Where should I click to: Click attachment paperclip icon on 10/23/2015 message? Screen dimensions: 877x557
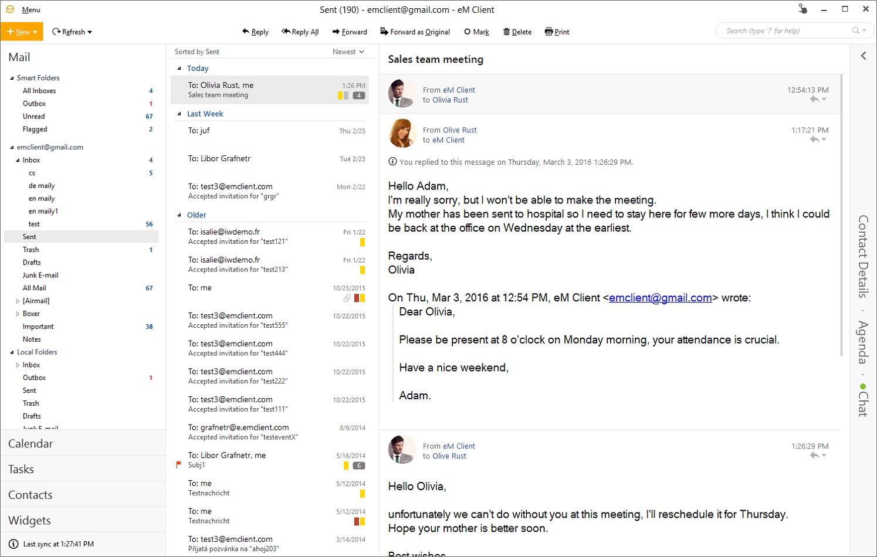[x=347, y=298]
